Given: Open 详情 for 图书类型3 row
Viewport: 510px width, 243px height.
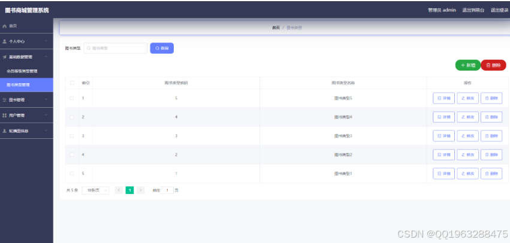Looking at the screenshot, I should coord(443,136).
